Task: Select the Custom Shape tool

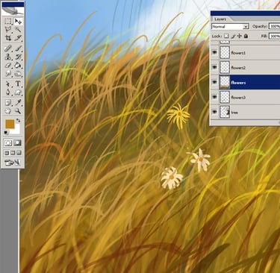Action: click(18, 92)
